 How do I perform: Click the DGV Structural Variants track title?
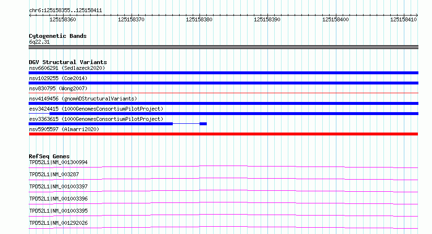click(x=68, y=62)
